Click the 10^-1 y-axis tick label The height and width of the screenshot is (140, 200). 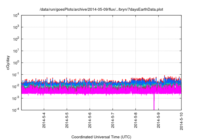(x=16, y=75)
